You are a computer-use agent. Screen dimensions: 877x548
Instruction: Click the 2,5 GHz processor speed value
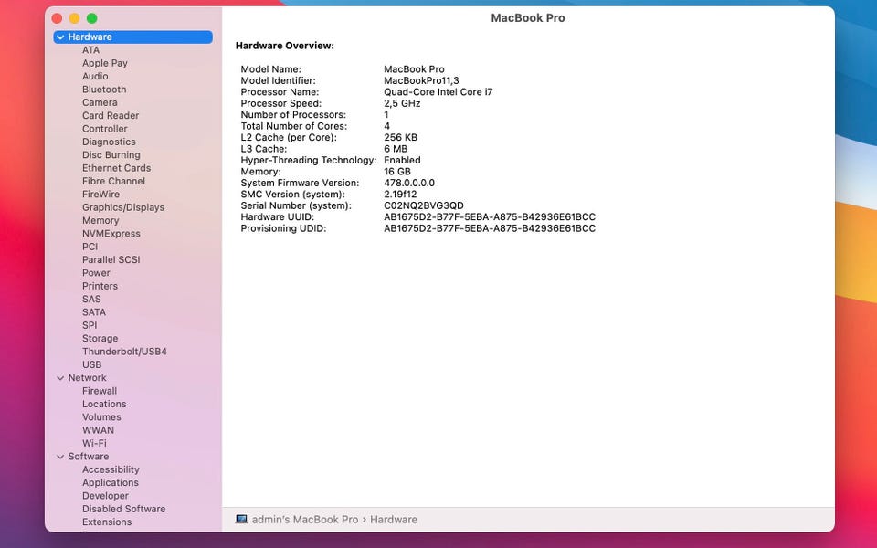pyautogui.click(x=402, y=103)
